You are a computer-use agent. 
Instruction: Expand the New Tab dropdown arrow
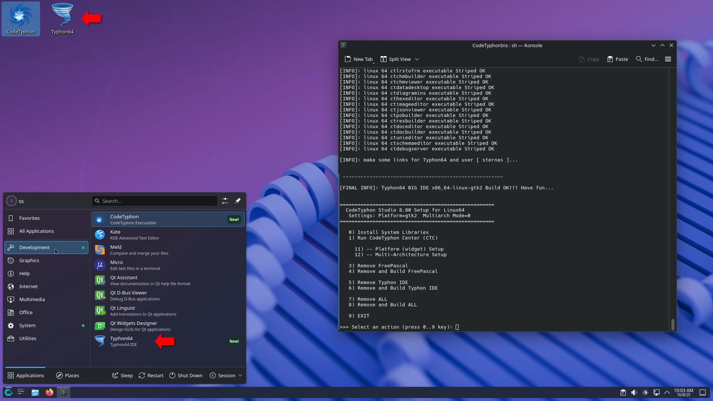[374, 62]
